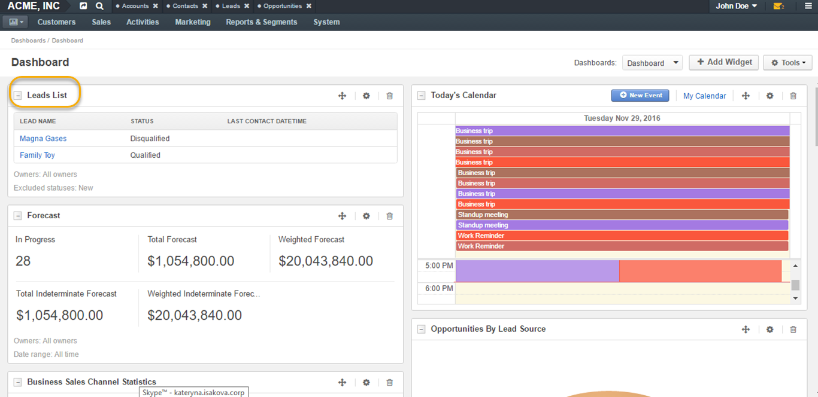The width and height of the screenshot is (818, 397).
Task: Close the pinned Leads tab
Action: (247, 6)
